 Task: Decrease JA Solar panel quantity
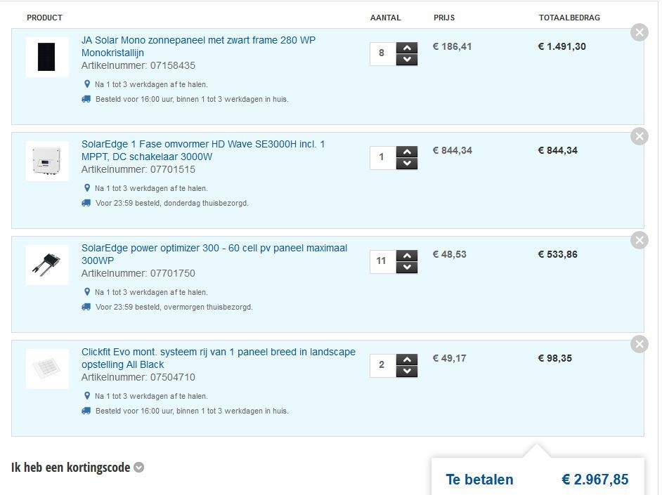pyautogui.click(x=407, y=60)
